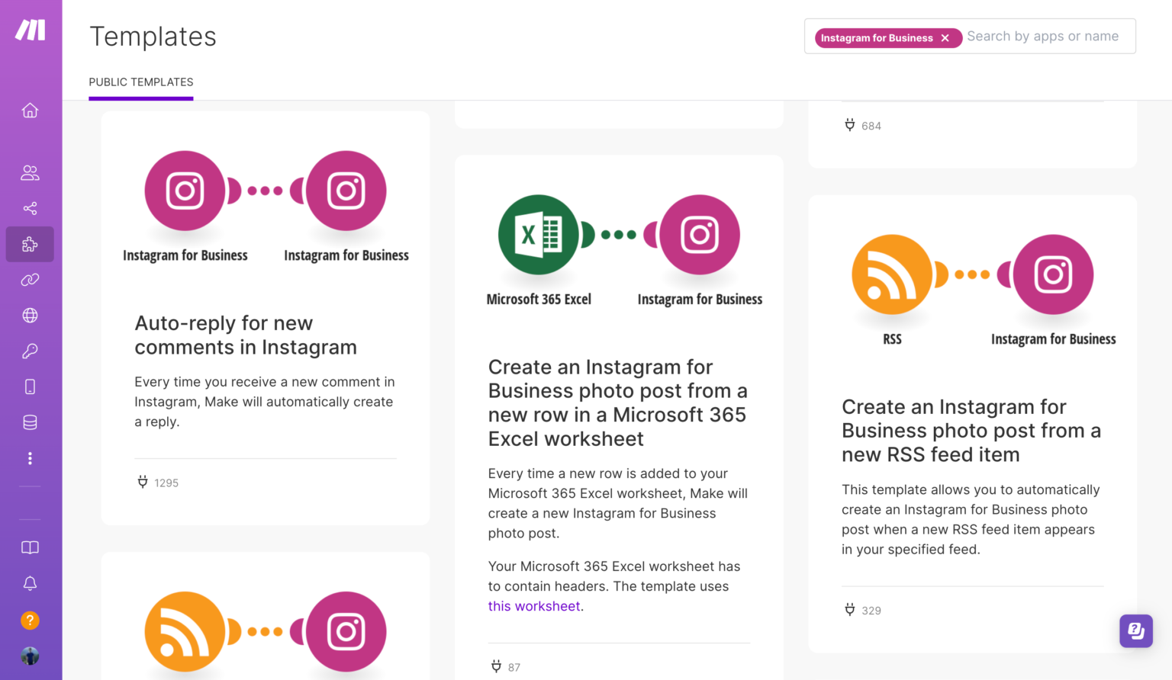The height and width of the screenshot is (680, 1172).
Task: Open the orange Help question mark
Action: pyautogui.click(x=30, y=620)
